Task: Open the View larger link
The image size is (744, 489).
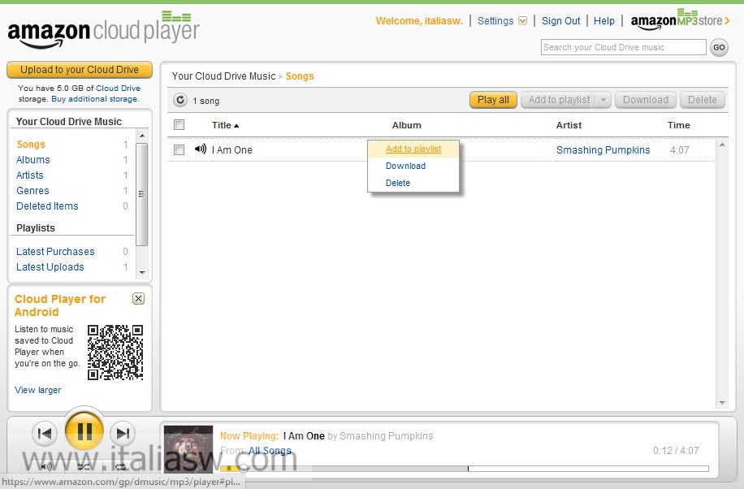Action: pyautogui.click(x=37, y=390)
